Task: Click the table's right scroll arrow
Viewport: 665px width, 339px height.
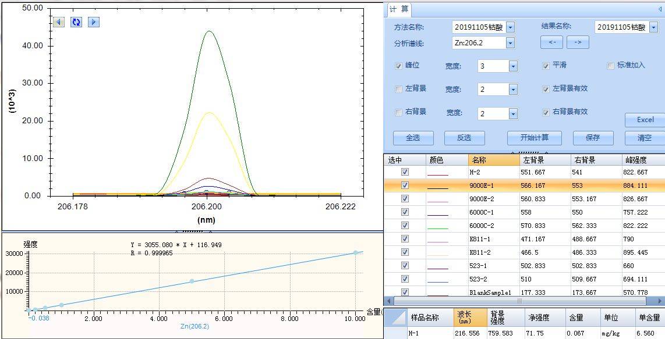Action: [x=660, y=301]
